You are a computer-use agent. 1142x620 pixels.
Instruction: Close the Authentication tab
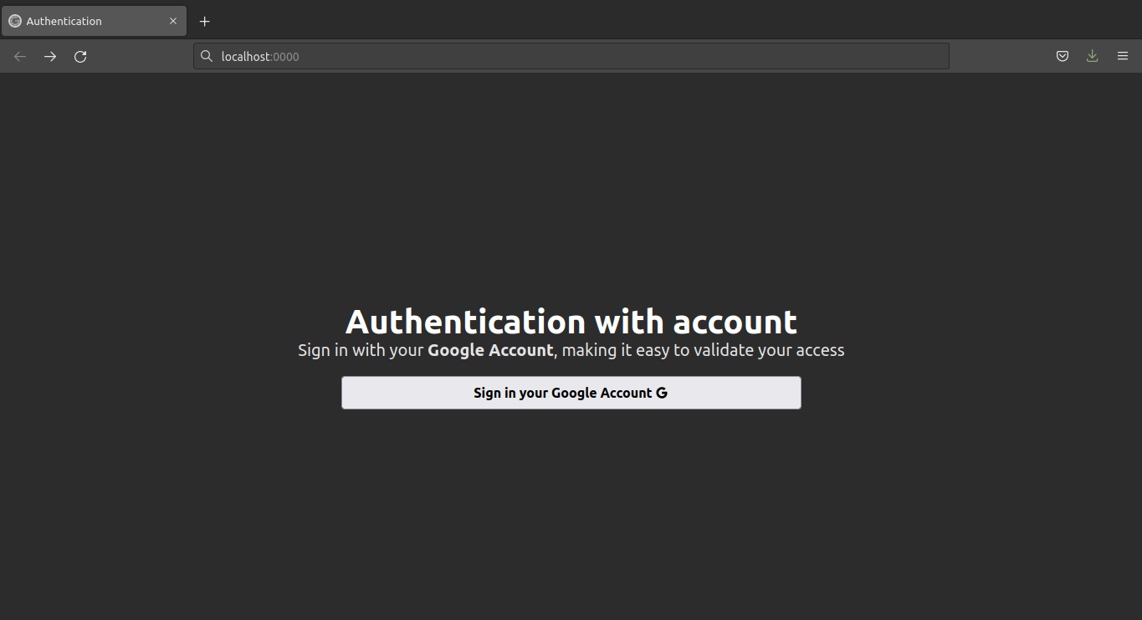173,21
